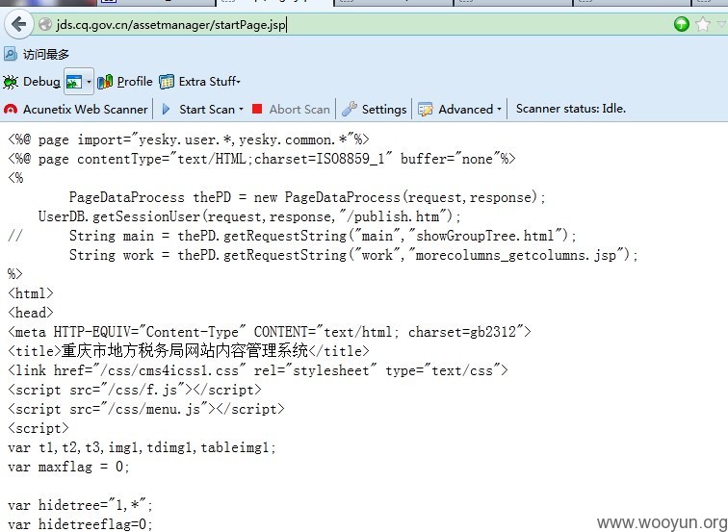Click the window screenshot toolbar icon

click(x=74, y=82)
